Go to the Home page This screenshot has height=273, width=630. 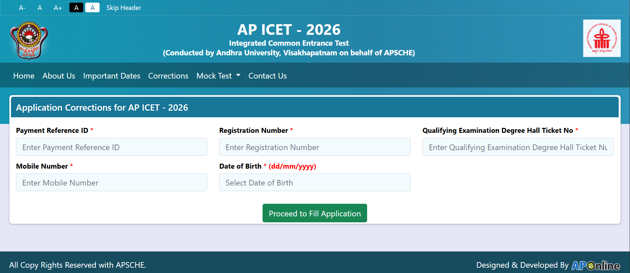coord(24,76)
